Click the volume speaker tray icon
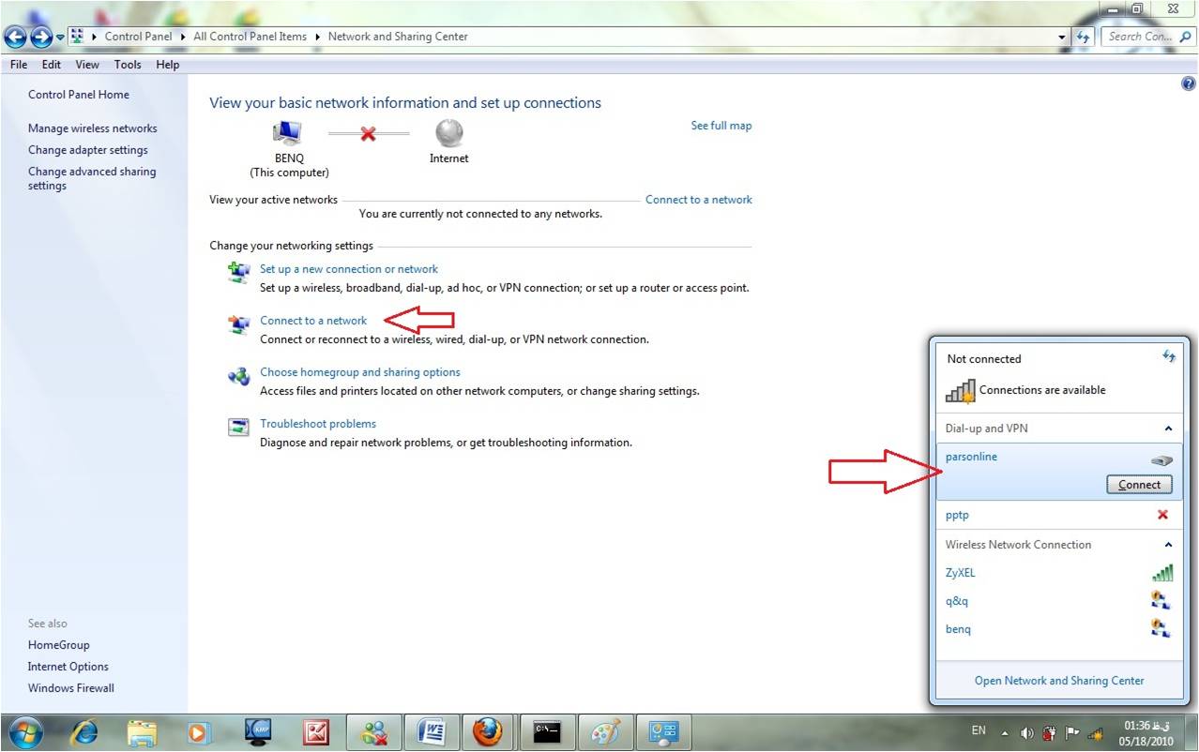Screen dimensions: 1199x752 click(x=1027, y=732)
